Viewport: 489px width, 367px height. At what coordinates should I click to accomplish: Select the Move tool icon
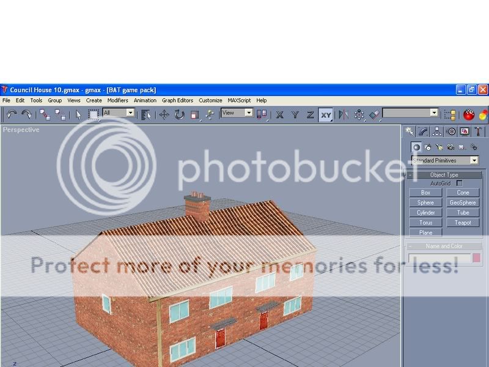pos(164,114)
